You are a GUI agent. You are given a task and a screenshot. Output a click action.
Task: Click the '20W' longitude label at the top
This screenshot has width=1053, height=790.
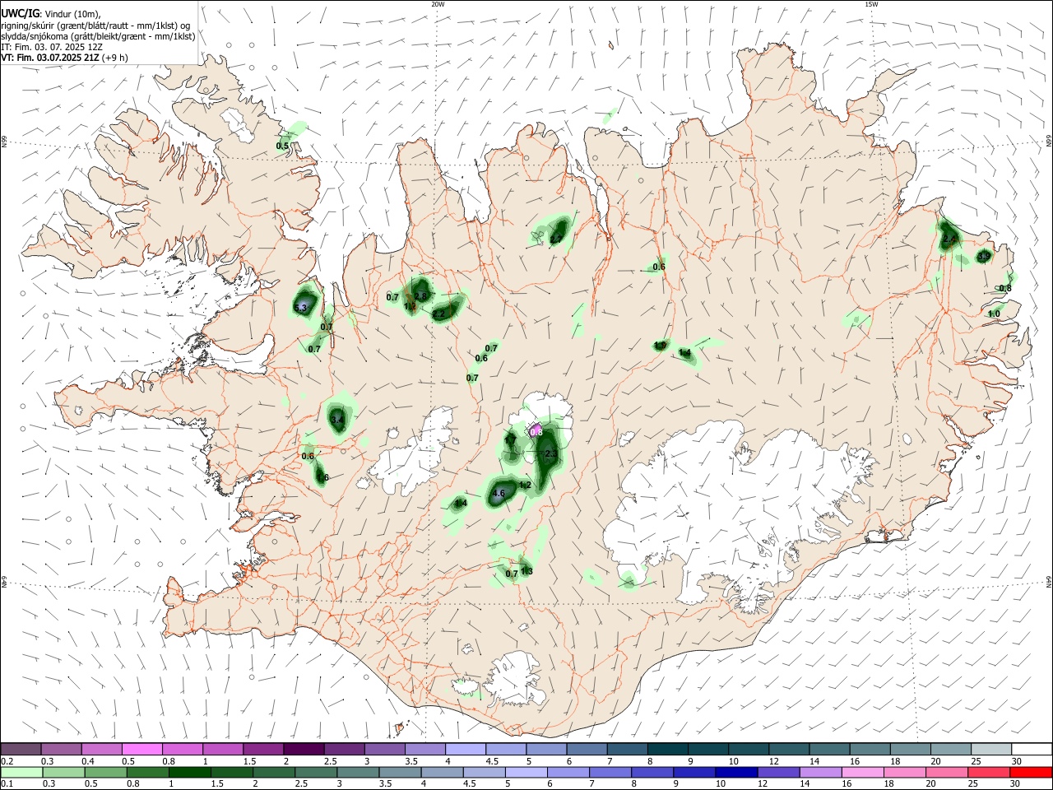point(438,4)
